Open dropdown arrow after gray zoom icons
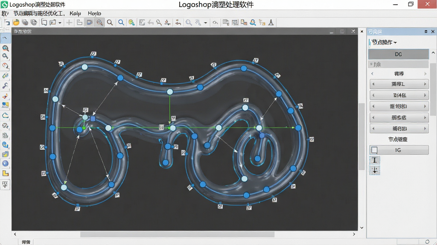This screenshot has width=437, height=245. click(205, 23)
